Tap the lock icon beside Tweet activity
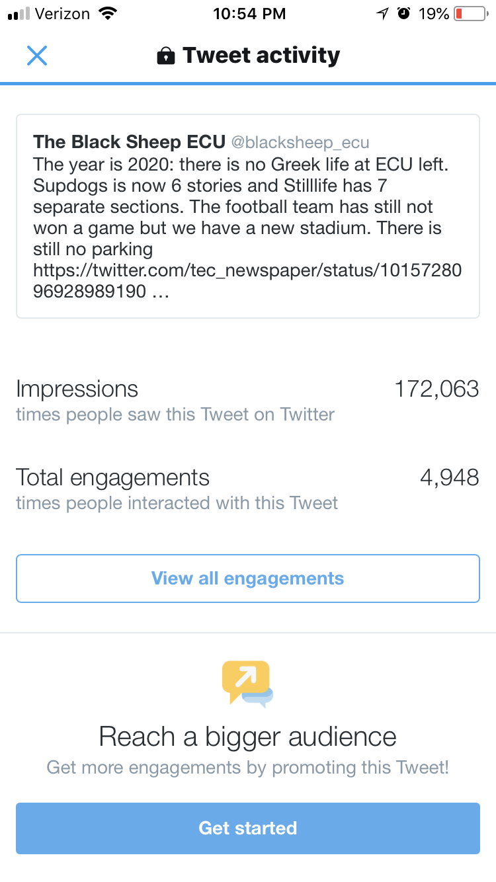 tap(165, 56)
